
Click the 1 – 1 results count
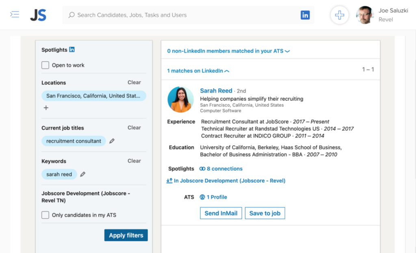click(x=368, y=69)
